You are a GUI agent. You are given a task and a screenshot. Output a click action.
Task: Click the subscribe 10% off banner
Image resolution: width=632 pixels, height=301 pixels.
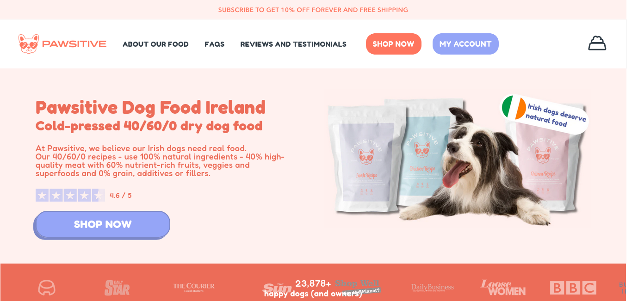pos(313,10)
